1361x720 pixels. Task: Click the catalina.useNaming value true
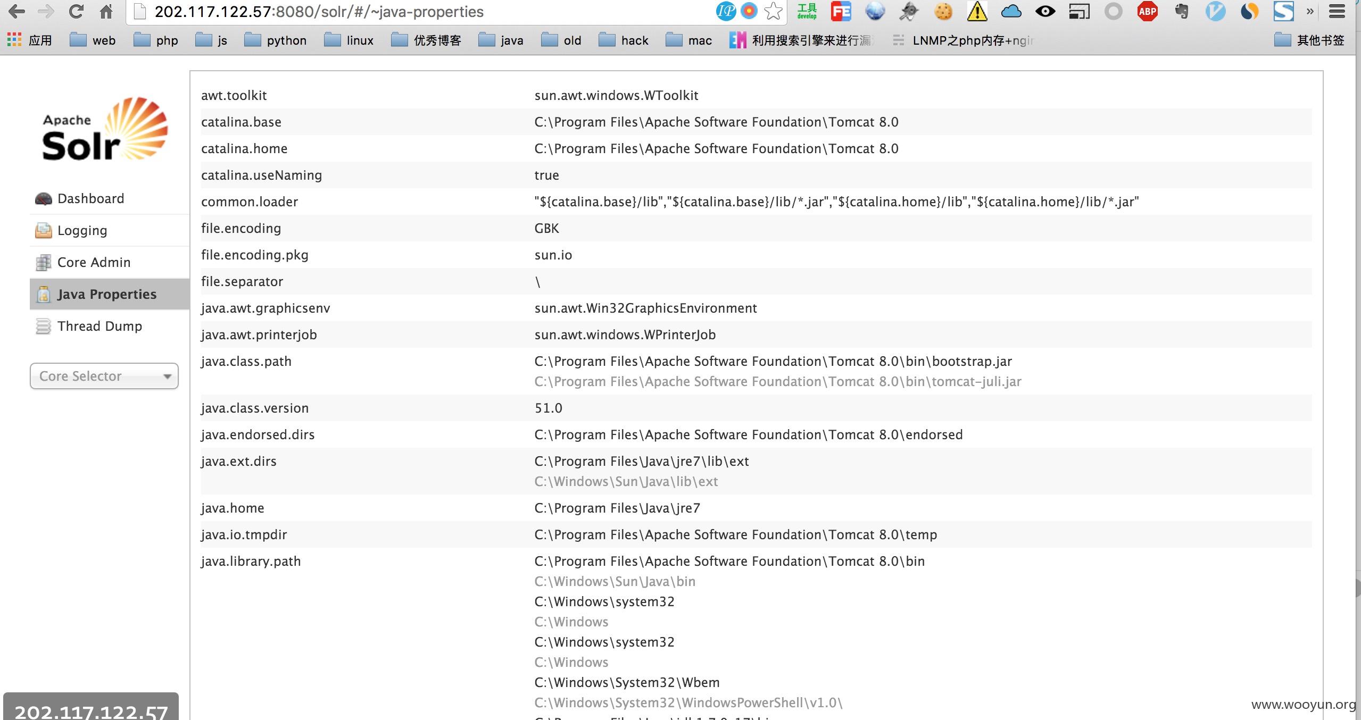point(546,175)
